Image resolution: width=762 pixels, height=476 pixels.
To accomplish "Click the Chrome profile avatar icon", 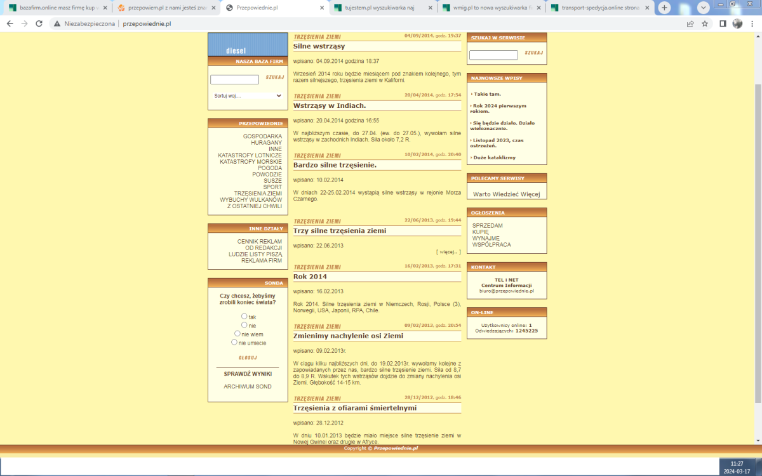I will 737,23.
